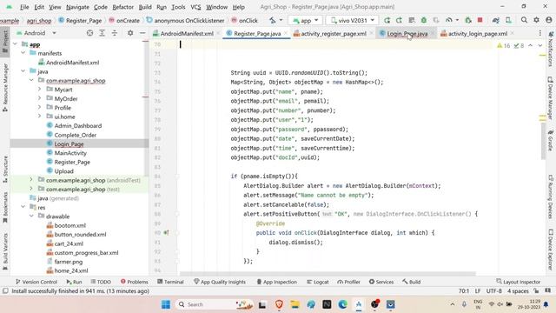Screen dimensions: 556x313
Task: Open the vivo V2031 device dropdown
Action: tap(352, 20)
